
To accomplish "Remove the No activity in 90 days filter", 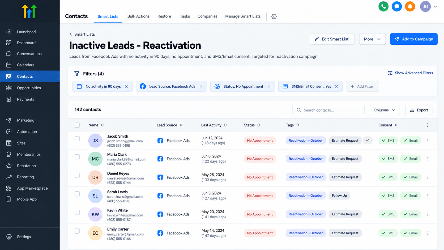I will point(126,87).
